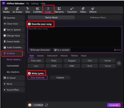Image resolution: width=124 pixels, height=108 pixels.
Task: Toggle the House style tag
Action: pos(108,61)
